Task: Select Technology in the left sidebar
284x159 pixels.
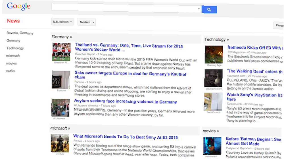Action: (15, 48)
